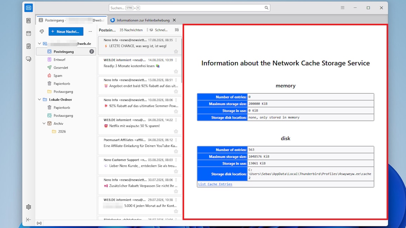Collapse the Lokale Ordner tree

click(x=39, y=100)
